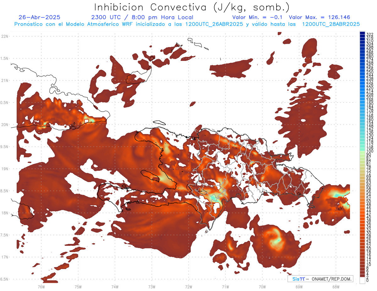
Task: Click the '72W' longitude label
Action: pyautogui.click(x=188, y=286)
